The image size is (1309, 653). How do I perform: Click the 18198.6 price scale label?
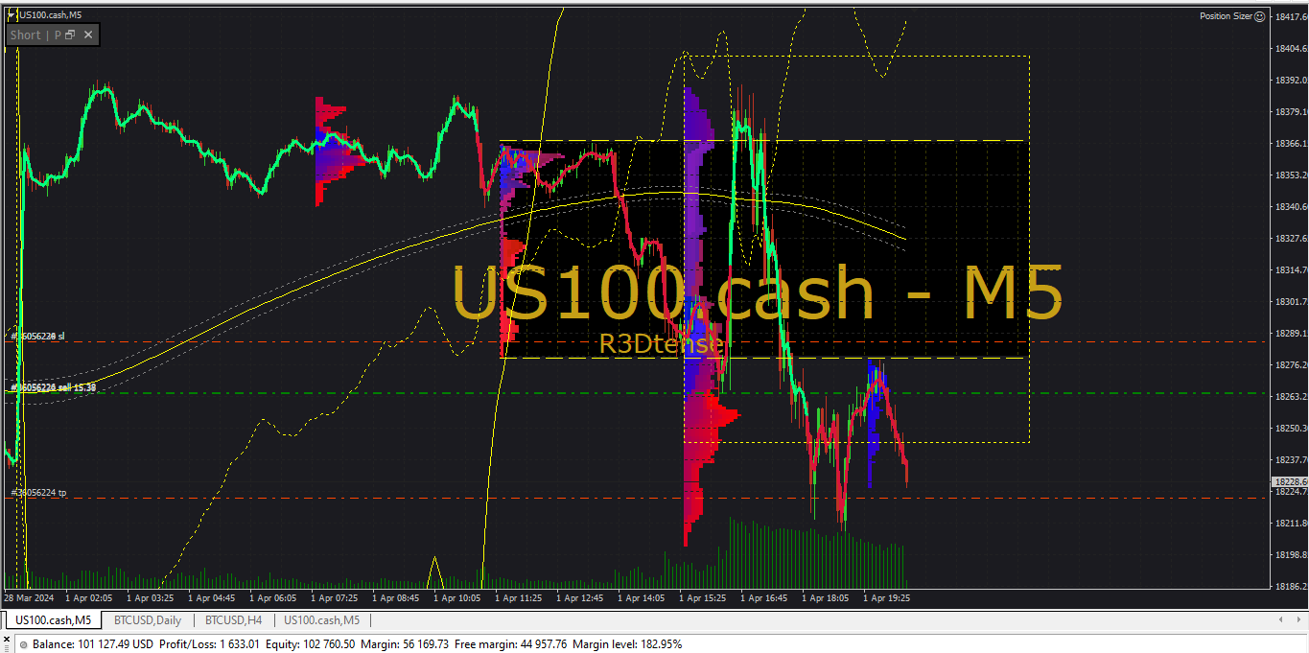click(1291, 554)
